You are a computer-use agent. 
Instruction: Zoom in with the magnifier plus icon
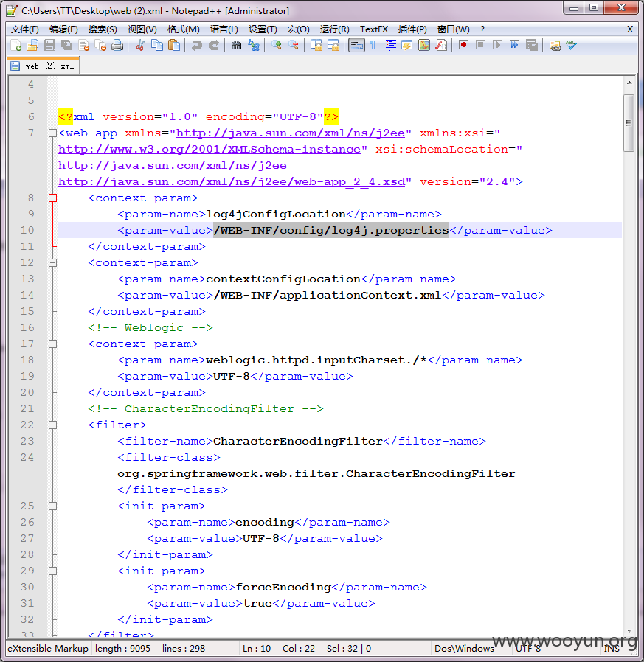[x=277, y=45]
